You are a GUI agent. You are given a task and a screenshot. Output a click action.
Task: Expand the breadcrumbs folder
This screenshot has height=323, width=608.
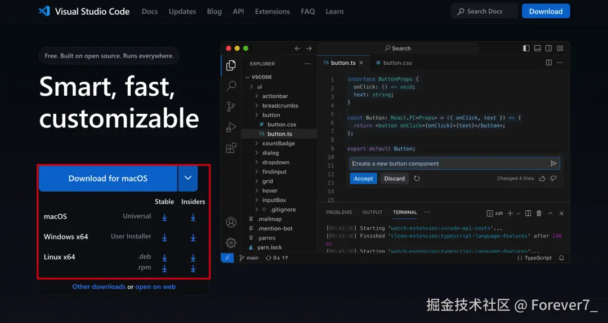tap(256, 105)
